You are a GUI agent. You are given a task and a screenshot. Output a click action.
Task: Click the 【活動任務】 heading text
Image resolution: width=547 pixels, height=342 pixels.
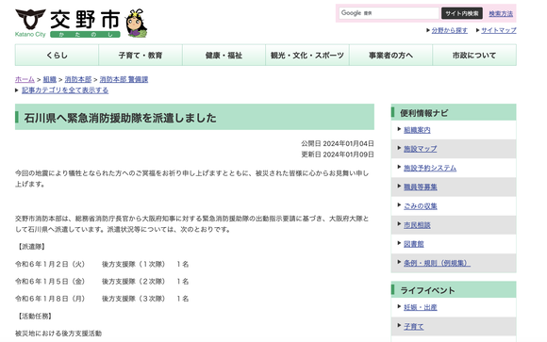35,317
